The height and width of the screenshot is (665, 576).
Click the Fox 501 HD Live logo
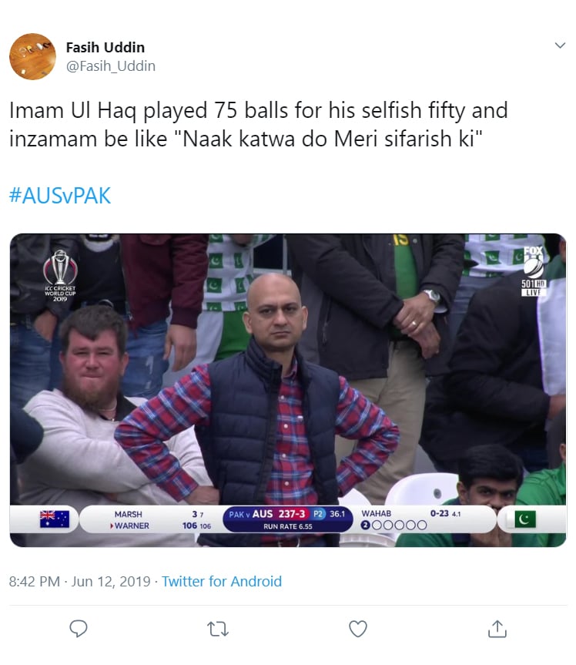533,271
